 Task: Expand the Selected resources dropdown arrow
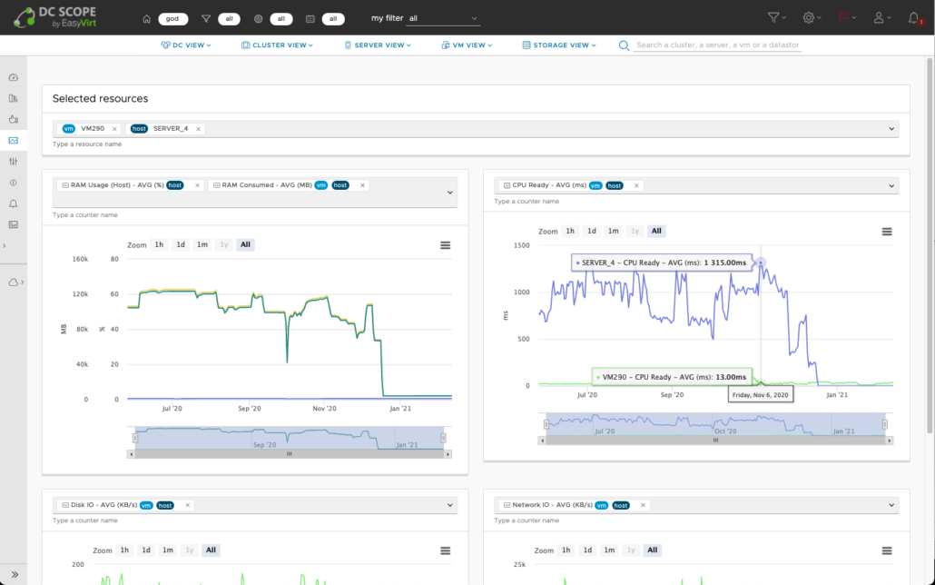(x=891, y=129)
